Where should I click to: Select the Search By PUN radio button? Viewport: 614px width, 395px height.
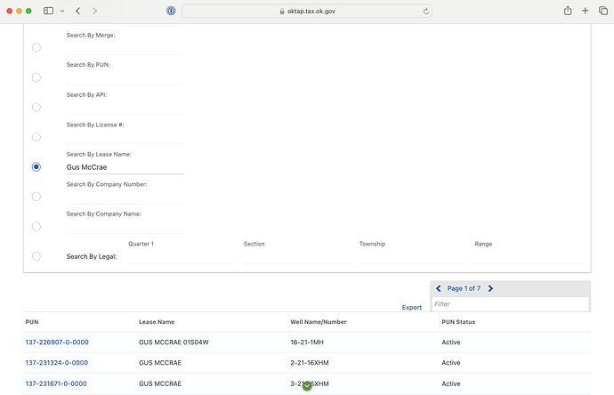36,77
